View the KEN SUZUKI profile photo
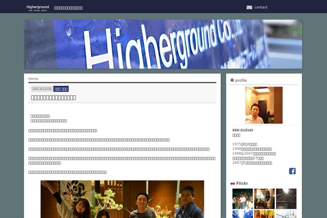 264,105
